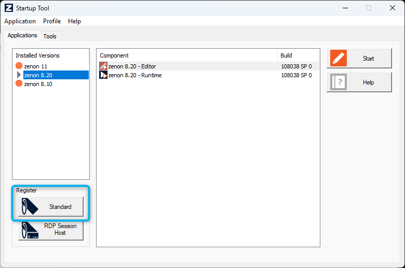Select zenon 8.10 version entry

[x=38, y=84]
